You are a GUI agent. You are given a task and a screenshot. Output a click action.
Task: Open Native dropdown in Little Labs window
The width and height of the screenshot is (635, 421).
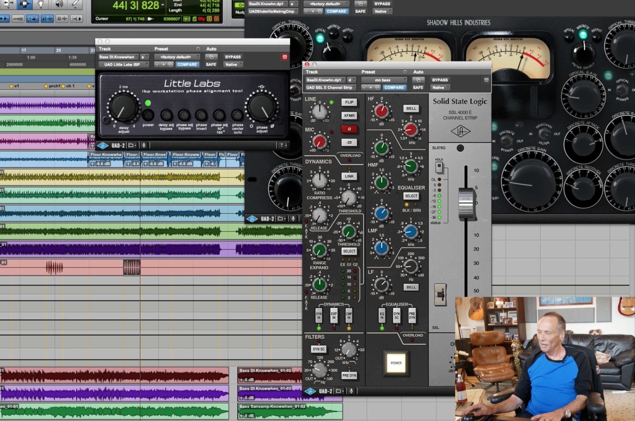[232, 64]
